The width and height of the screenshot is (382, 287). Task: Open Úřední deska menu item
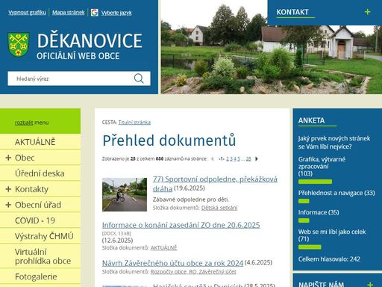[40, 173]
